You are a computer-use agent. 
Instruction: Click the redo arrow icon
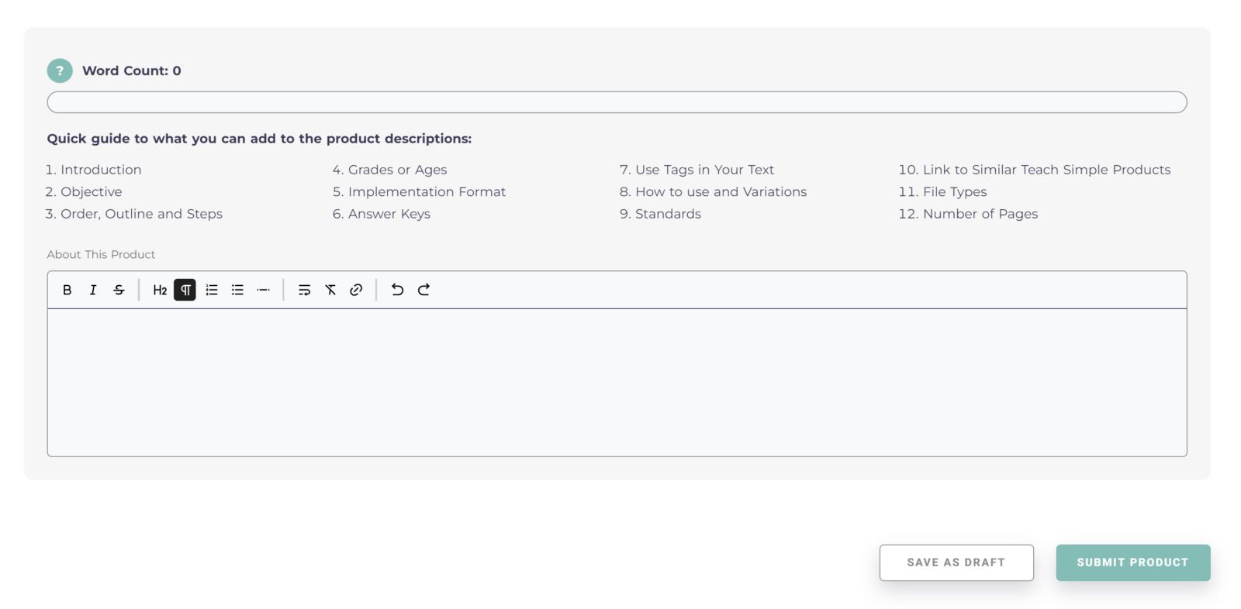(423, 290)
